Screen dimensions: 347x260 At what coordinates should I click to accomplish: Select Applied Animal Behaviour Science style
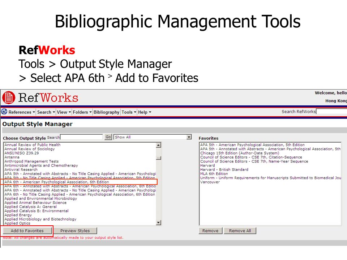pos(35,203)
